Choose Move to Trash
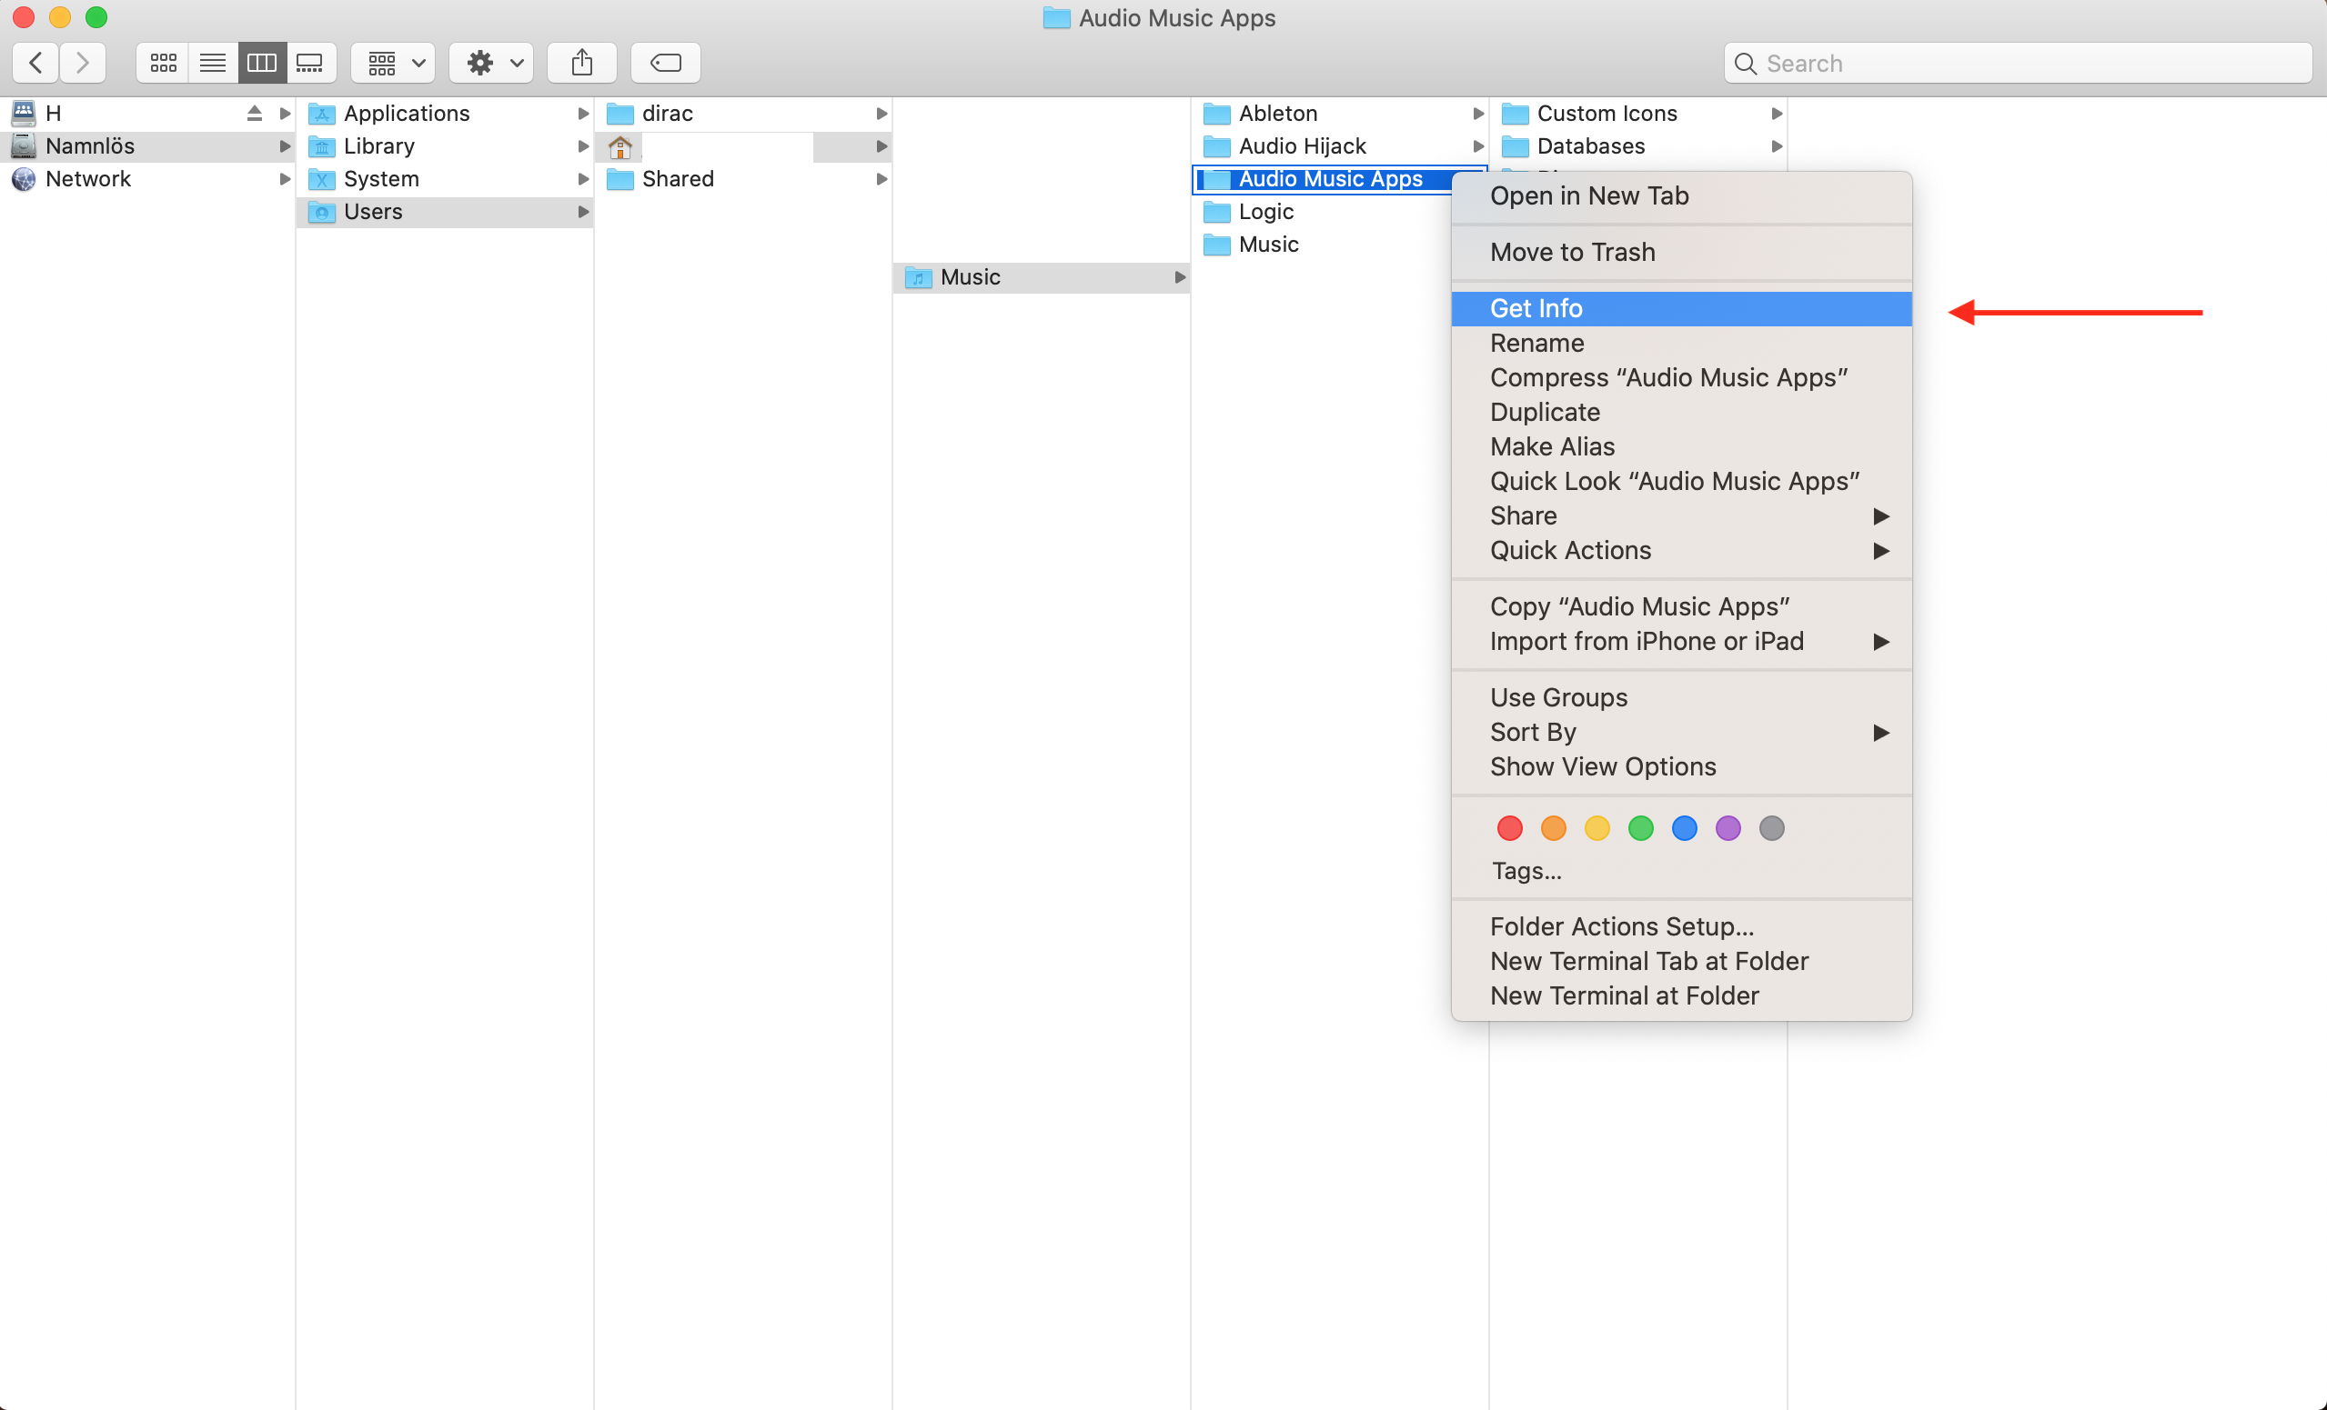 (1682, 252)
